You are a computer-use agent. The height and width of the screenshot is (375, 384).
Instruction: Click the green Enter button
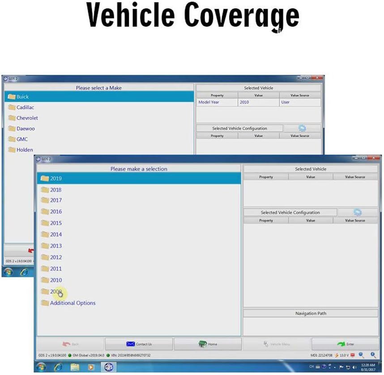coord(346,344)
